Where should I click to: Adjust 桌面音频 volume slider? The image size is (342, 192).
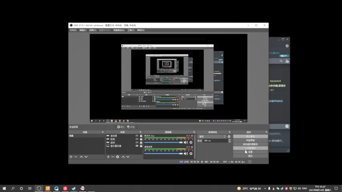click(163, 154)
